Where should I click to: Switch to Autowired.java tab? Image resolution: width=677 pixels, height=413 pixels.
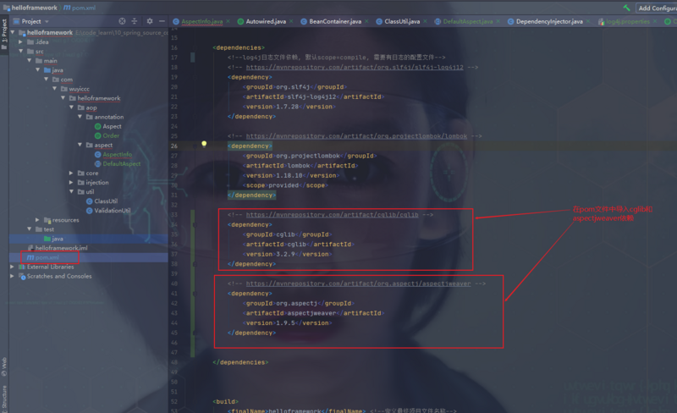coord(266,21)
